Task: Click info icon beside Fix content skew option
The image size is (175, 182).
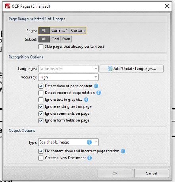Action: (x=123, y=151)
